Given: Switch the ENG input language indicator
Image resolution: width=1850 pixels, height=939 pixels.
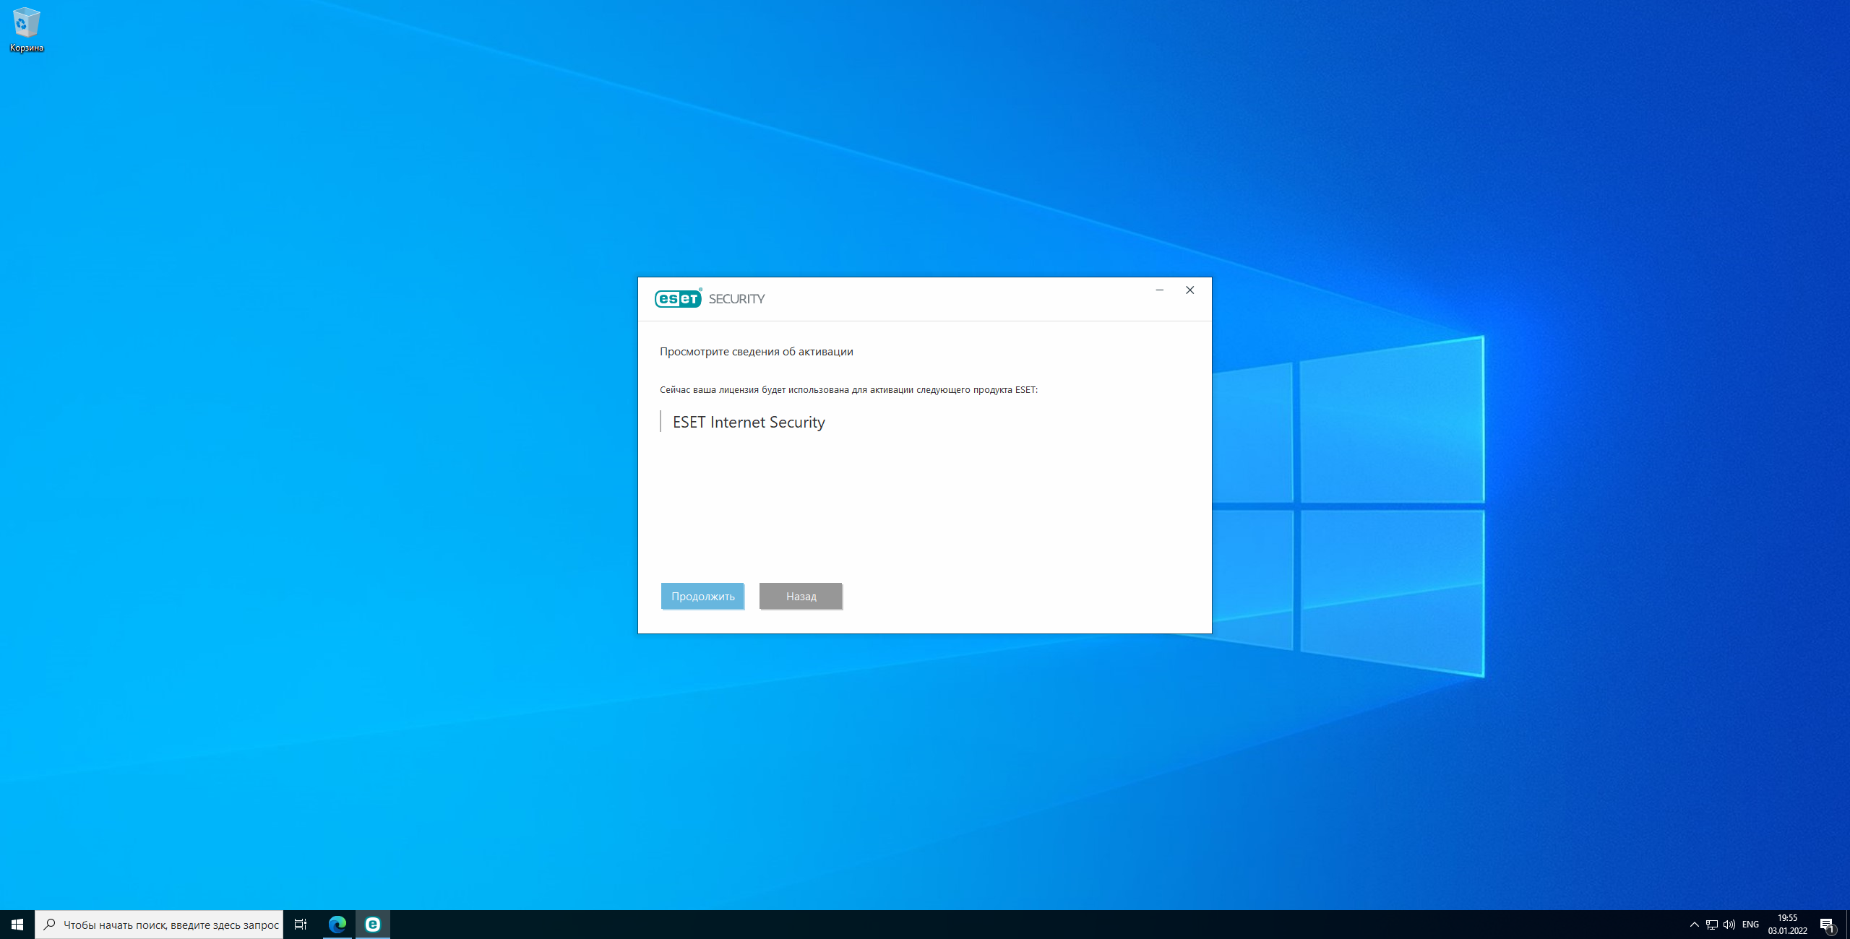Looking at the screenshot, I should 1750,925.
